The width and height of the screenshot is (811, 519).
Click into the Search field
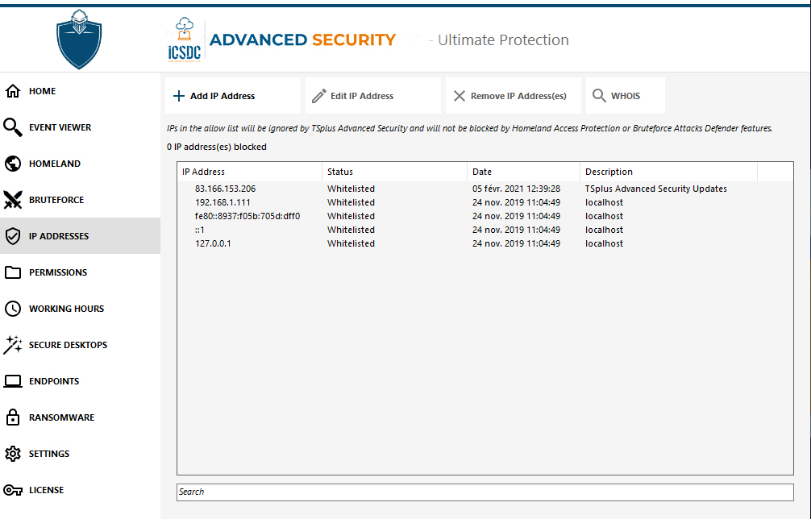485,492
